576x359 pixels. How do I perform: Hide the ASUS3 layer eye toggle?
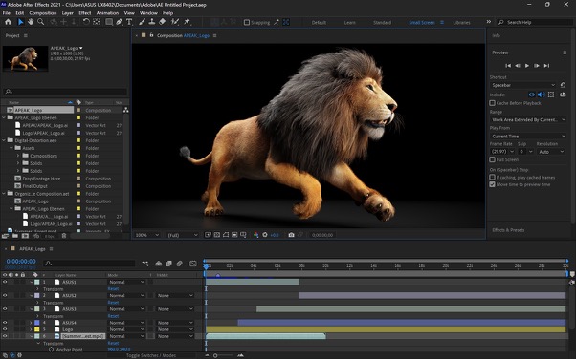pyautogui.click(x=5, y=309)
